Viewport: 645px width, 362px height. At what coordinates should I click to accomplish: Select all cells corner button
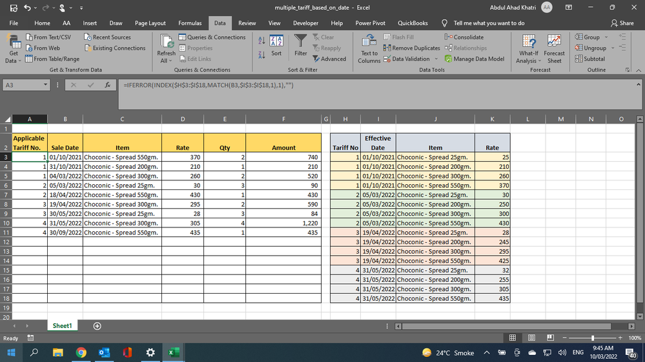[x=6, y=119]
